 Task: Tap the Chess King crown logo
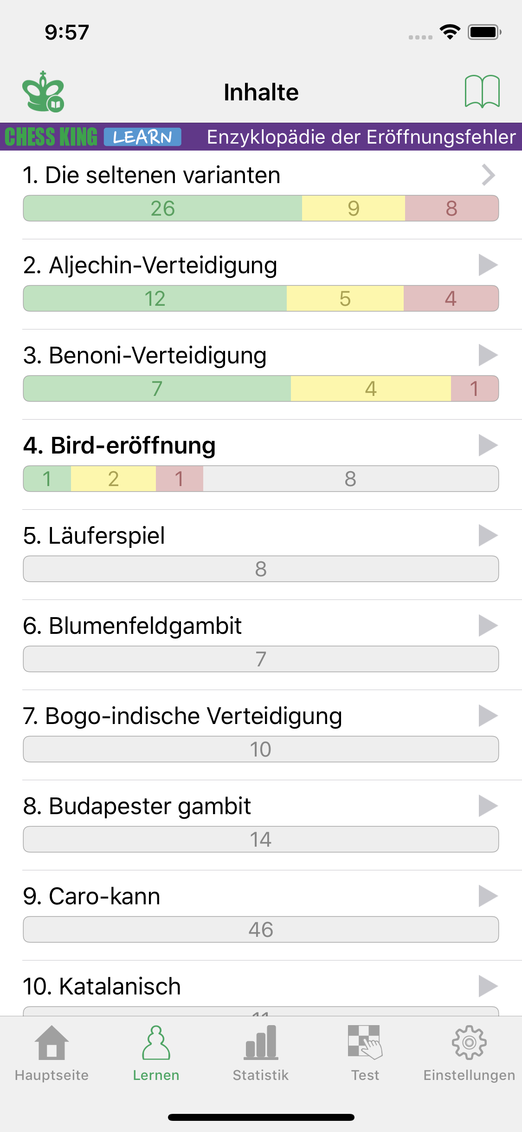click(x=43, y=92)
